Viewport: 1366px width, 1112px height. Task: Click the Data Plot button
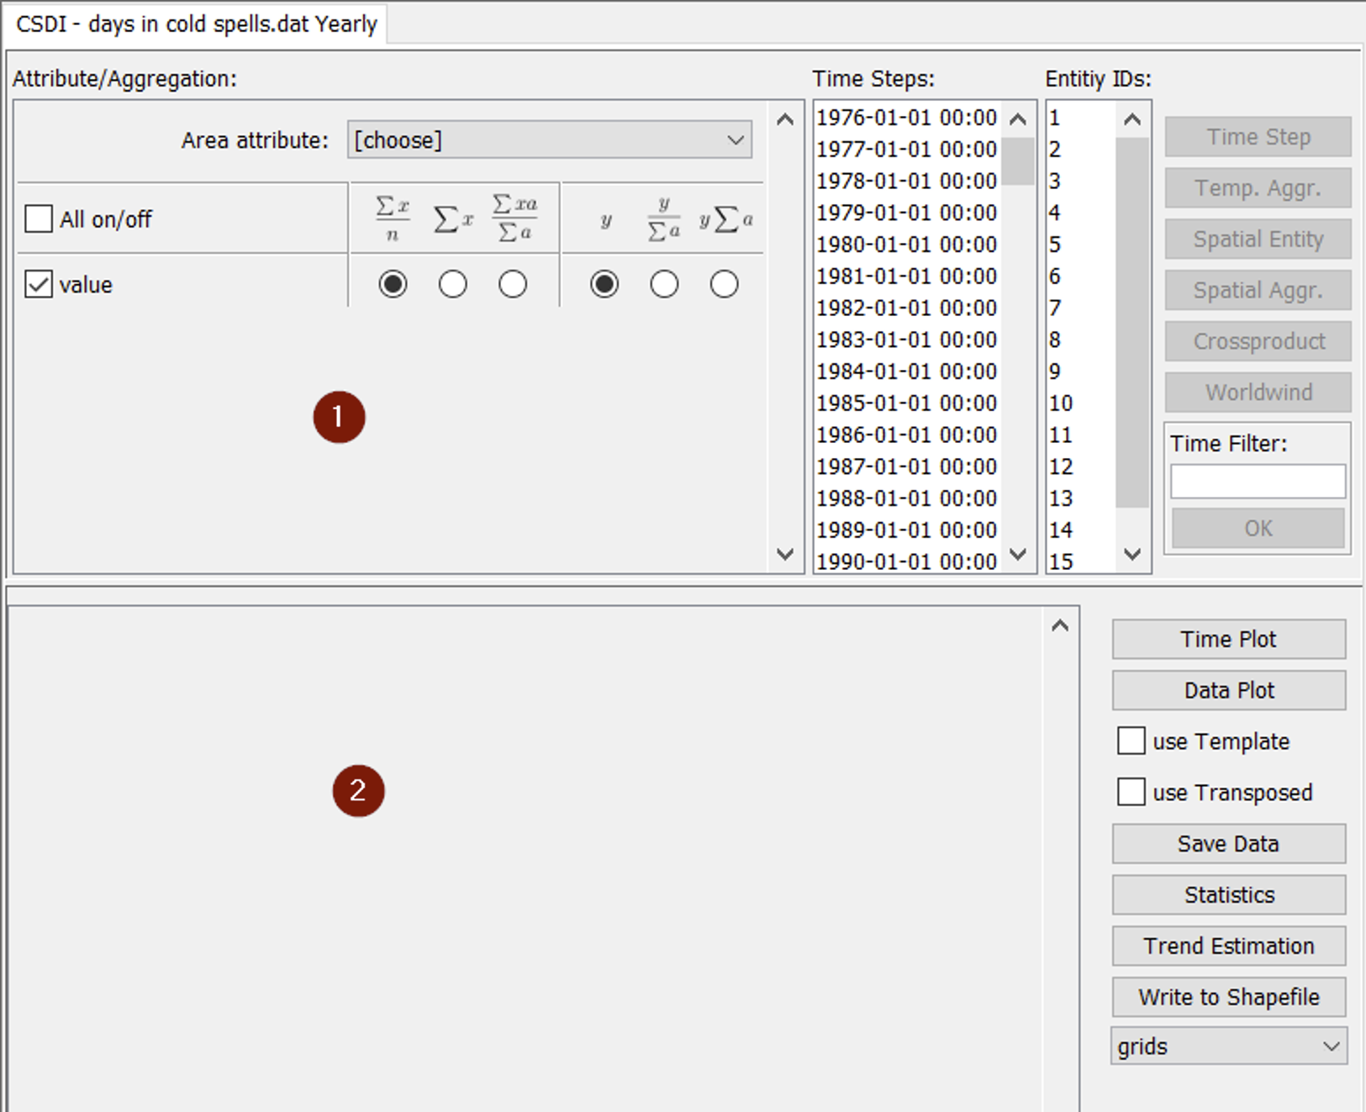[1228, 690]
